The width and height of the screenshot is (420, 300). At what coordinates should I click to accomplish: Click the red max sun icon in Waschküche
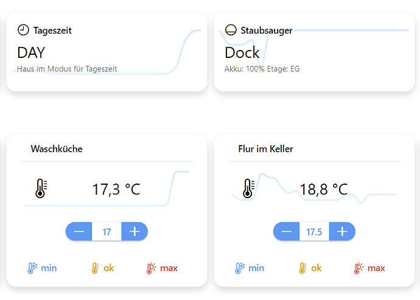pos(152,268)
